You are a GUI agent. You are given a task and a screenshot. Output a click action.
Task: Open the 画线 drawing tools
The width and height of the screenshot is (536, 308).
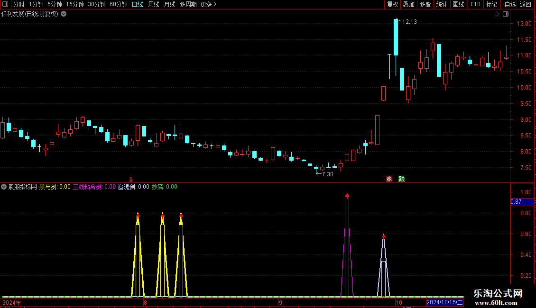pos(458,4)
